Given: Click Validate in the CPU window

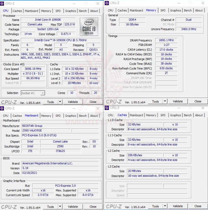Looking at the screenshot, I should [73, 102].
